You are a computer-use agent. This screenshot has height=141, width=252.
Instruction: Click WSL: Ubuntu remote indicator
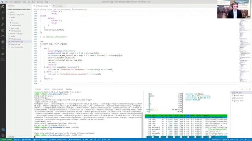pyautogui.click(x=7, y=139)
